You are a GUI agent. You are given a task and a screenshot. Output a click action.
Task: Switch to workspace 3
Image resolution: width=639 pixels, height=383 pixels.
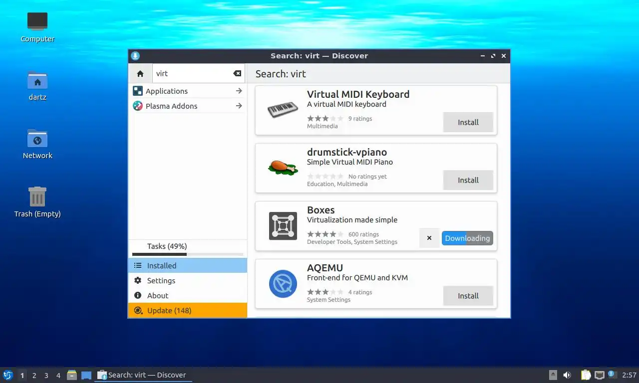point(46,376)
